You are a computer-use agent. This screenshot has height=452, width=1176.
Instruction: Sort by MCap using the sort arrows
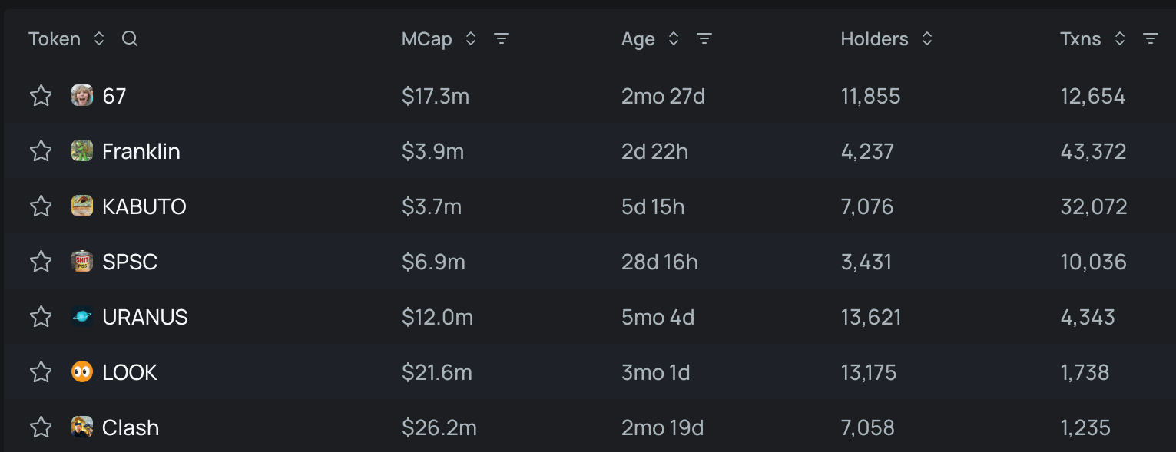coord(471,39)
